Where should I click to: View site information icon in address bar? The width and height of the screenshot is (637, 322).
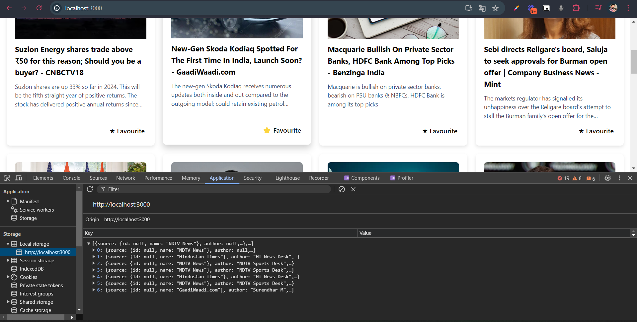point(57,8)
